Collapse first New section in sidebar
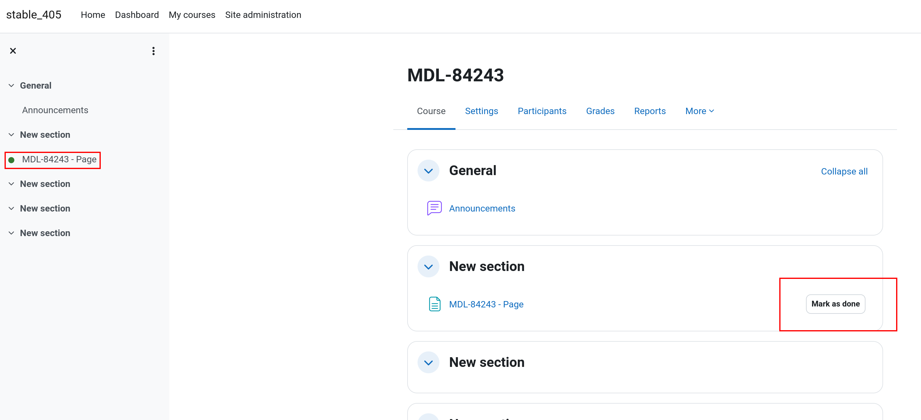Viewport: 921px width, 420px height. 12,135
